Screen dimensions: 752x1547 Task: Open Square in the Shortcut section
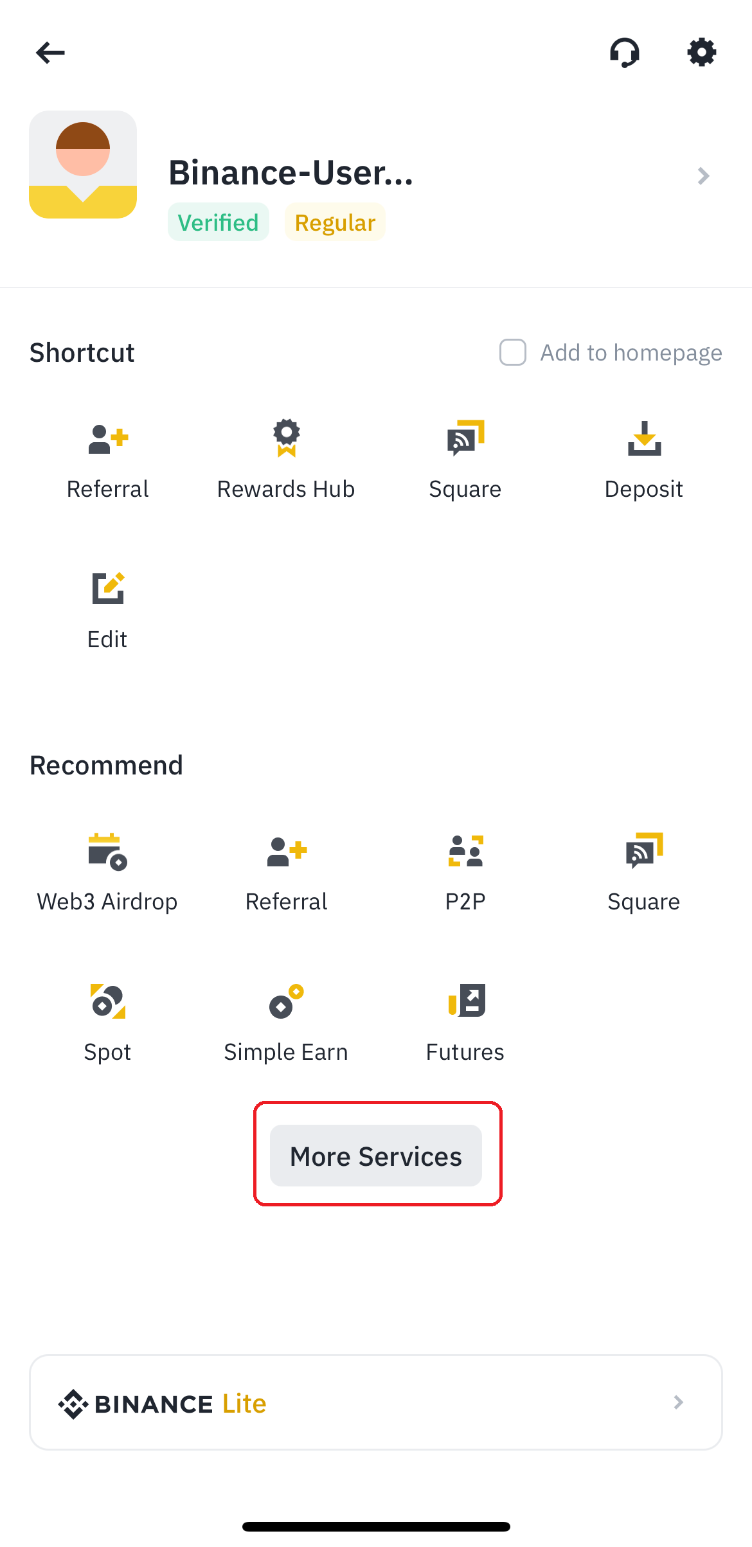(465, 438)
